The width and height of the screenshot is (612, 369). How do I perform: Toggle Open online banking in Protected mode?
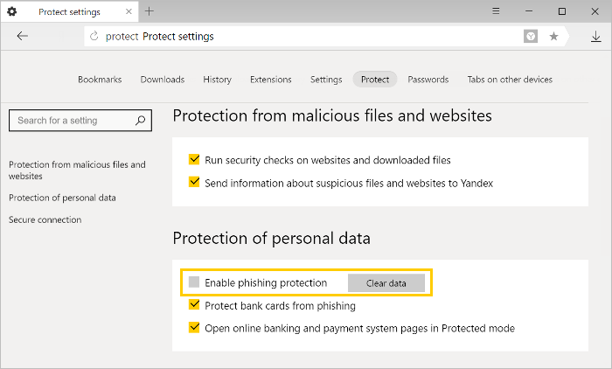click(194, 327)
